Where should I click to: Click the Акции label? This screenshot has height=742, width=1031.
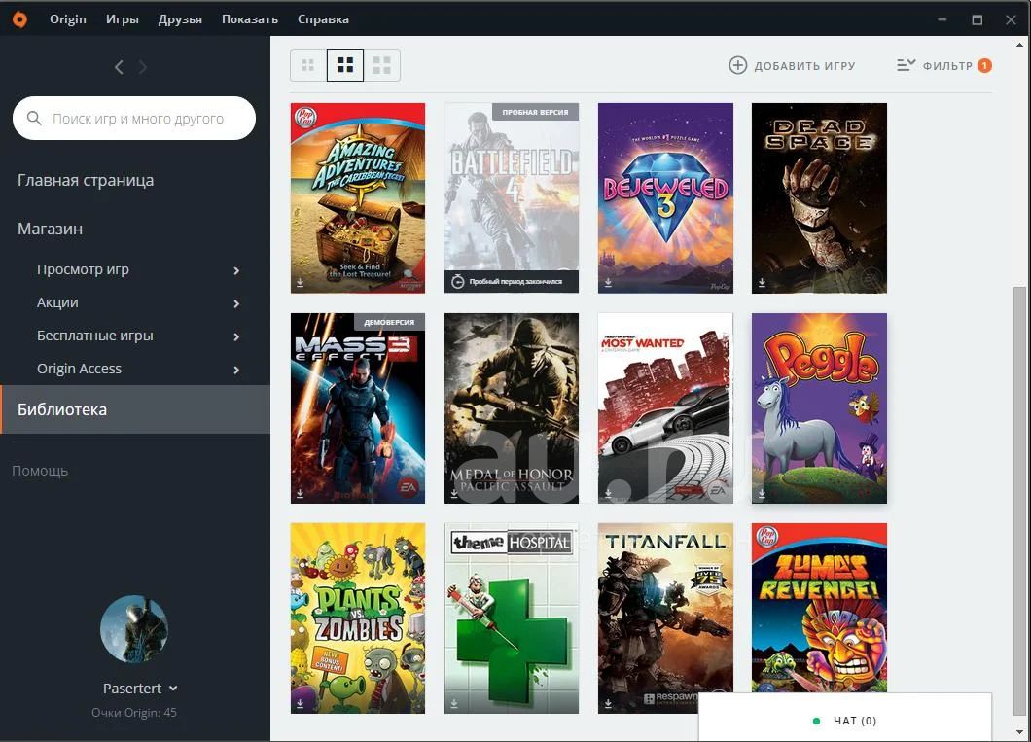pyautogui.click(x=57, y=302)
